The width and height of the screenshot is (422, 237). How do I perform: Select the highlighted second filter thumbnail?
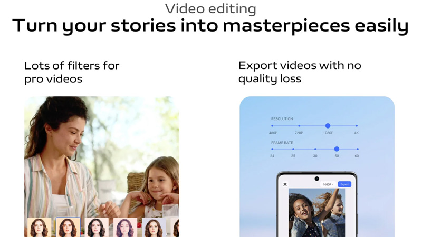pyautogui.click(x=68, y=228)
